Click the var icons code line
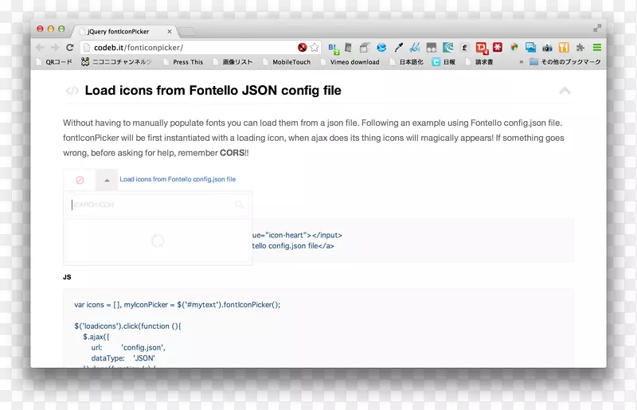 (x=177, y=305)
